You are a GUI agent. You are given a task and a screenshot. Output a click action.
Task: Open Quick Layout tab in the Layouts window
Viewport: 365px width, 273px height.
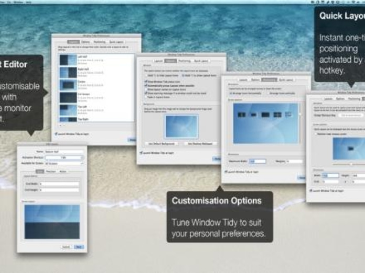[x=116, y=42]
